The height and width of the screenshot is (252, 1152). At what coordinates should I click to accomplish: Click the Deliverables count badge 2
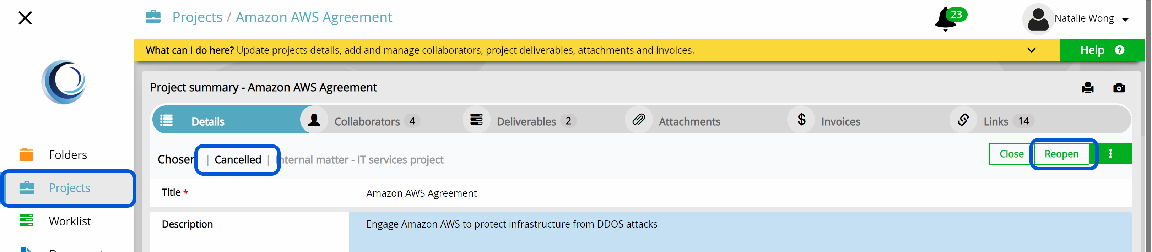[568, 121]
